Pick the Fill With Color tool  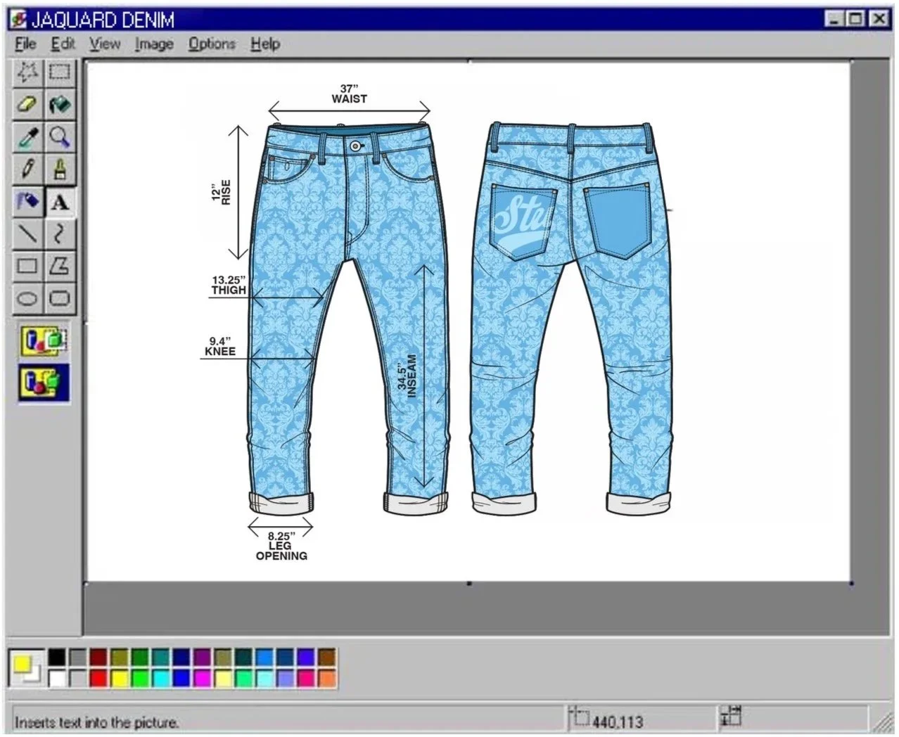pyautogui.click(x=60, y=104)
